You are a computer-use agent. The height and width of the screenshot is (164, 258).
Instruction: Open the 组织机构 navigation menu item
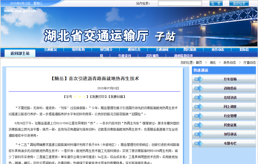coord(78,49)
